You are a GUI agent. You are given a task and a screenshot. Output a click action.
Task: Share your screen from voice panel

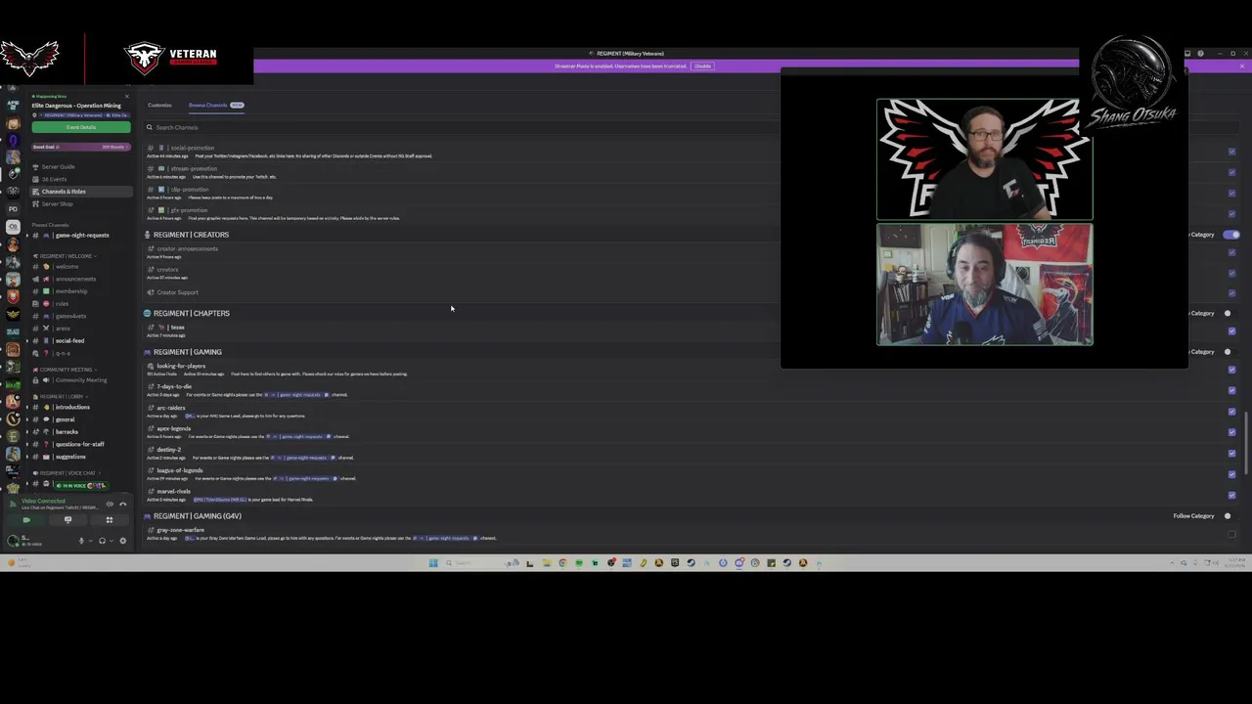coord(67,520)
